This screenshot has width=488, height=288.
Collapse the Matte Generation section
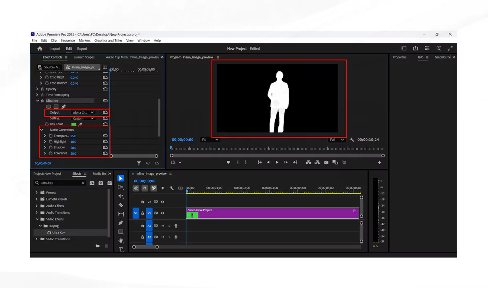[x=42, y=130]
